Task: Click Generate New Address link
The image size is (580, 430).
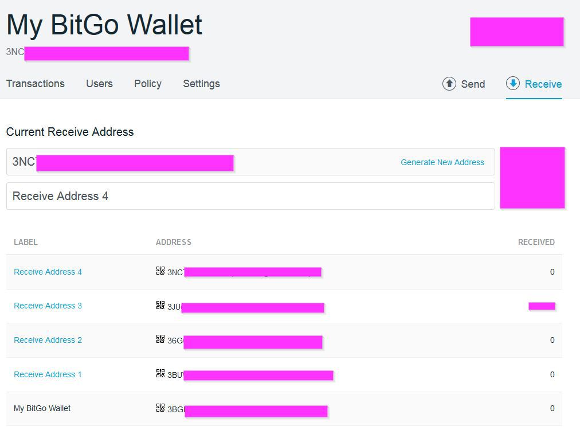Action: point(442,162)
